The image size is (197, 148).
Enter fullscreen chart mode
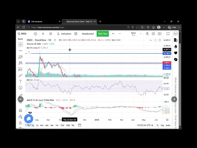pos(168,34)
